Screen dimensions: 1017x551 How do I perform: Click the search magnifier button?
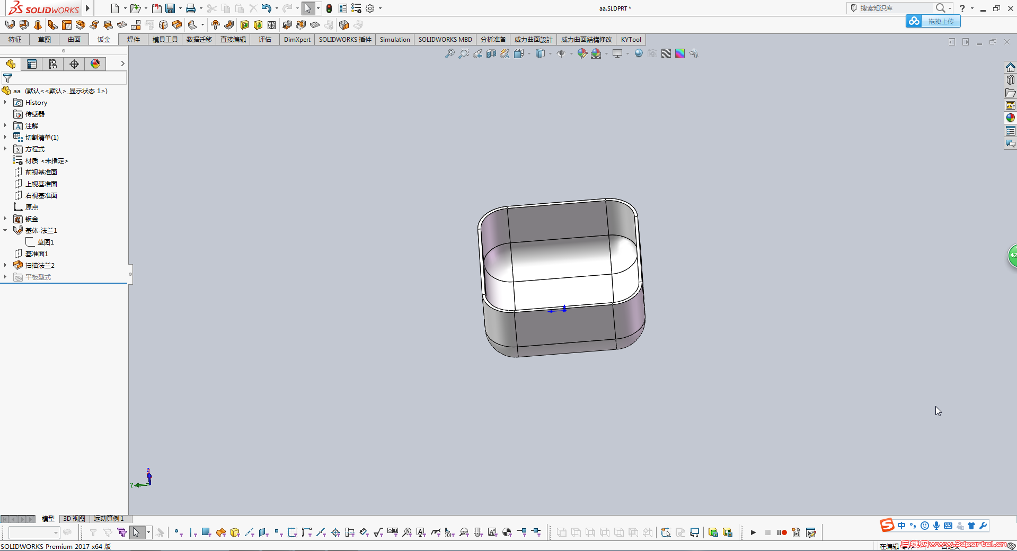point(940,8)
